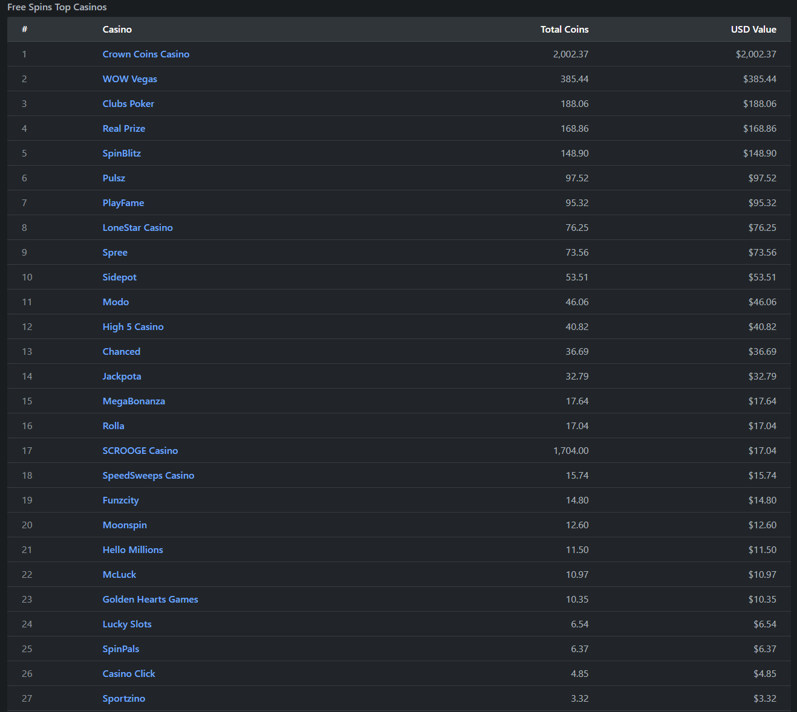
Task: Open the Pulsz casino link
Action: [114, 178]
